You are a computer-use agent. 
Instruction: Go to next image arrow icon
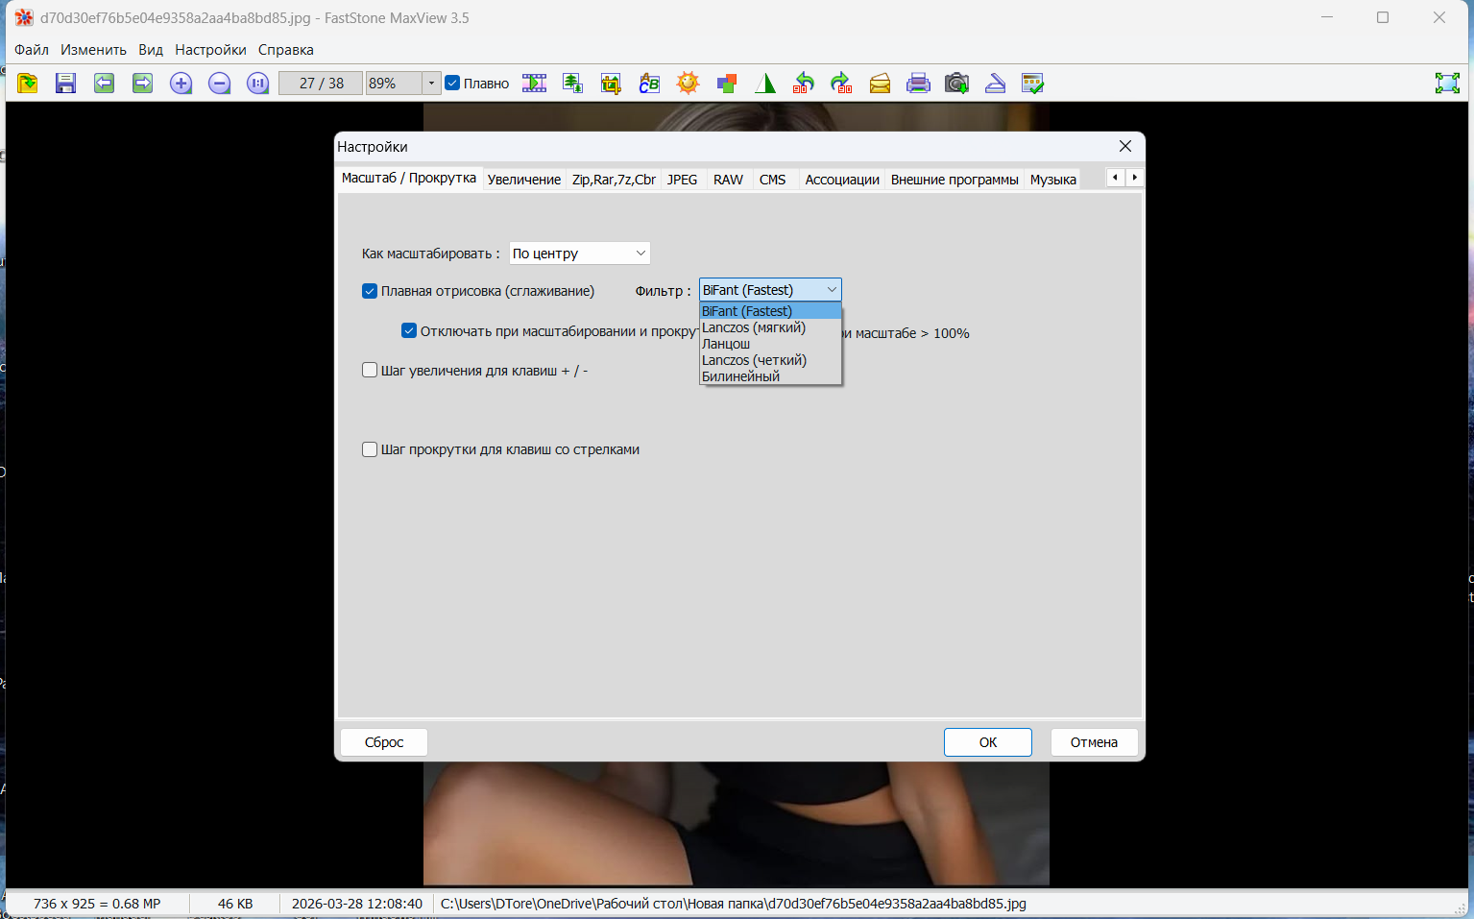coord(142,84)
